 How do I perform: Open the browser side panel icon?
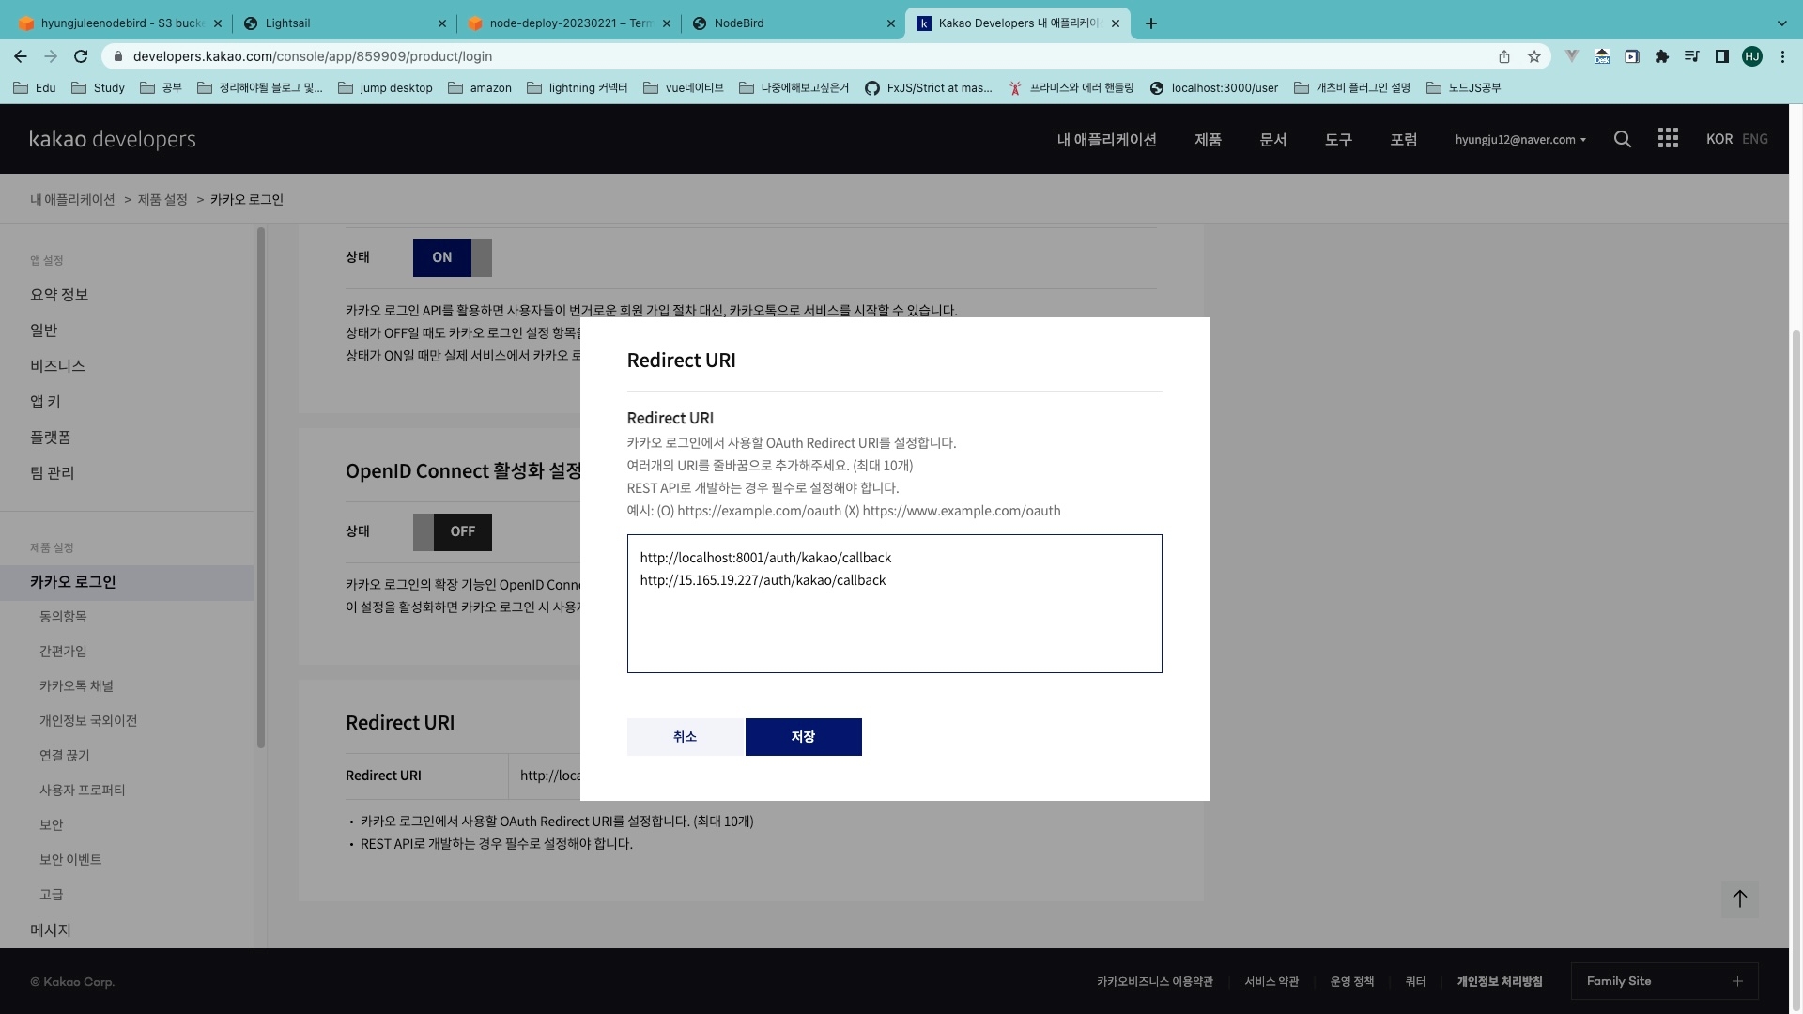coord(1722,56)
